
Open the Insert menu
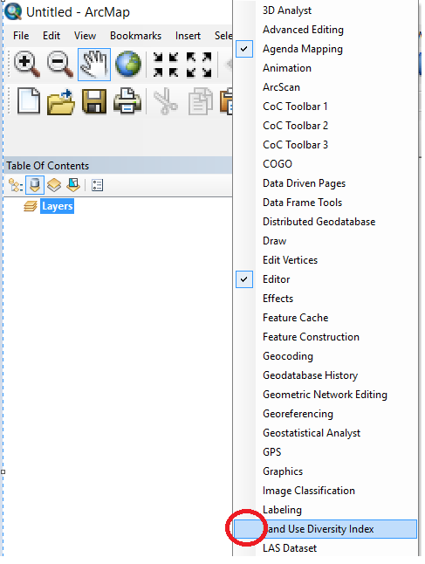click(x=188, y=36)
